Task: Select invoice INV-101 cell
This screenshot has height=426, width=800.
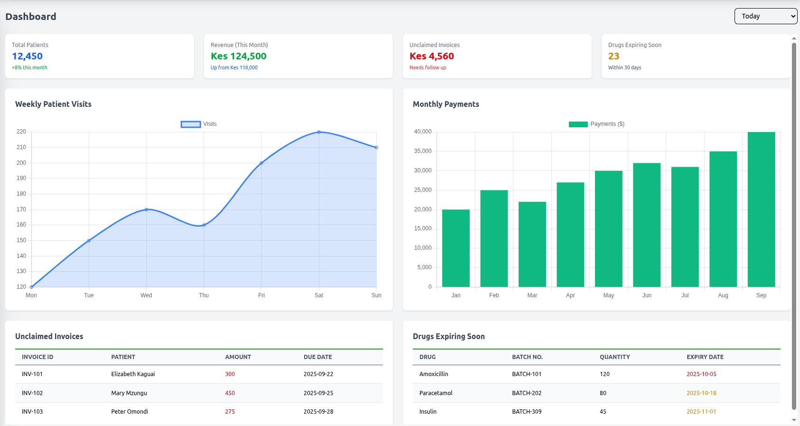Action: pyautogui.click(x=32, y=374)
